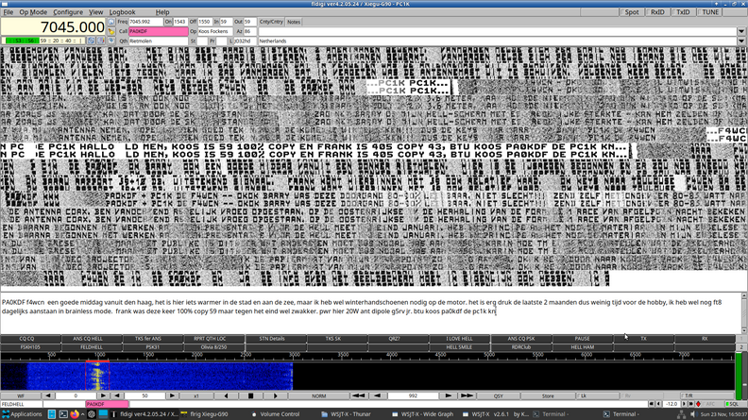Open the Op Mode menu

point(33,12)
